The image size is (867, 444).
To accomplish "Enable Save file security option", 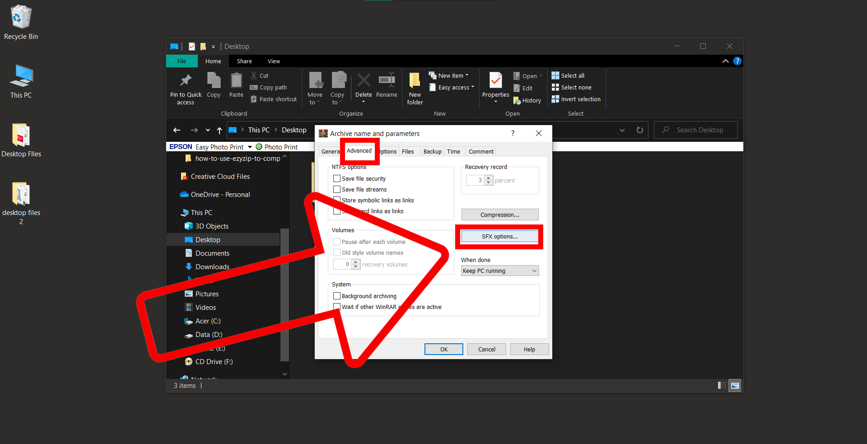I will [x=336, y=178].
